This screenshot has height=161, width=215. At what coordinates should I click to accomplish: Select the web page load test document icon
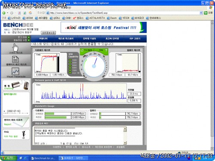[15, 59]
